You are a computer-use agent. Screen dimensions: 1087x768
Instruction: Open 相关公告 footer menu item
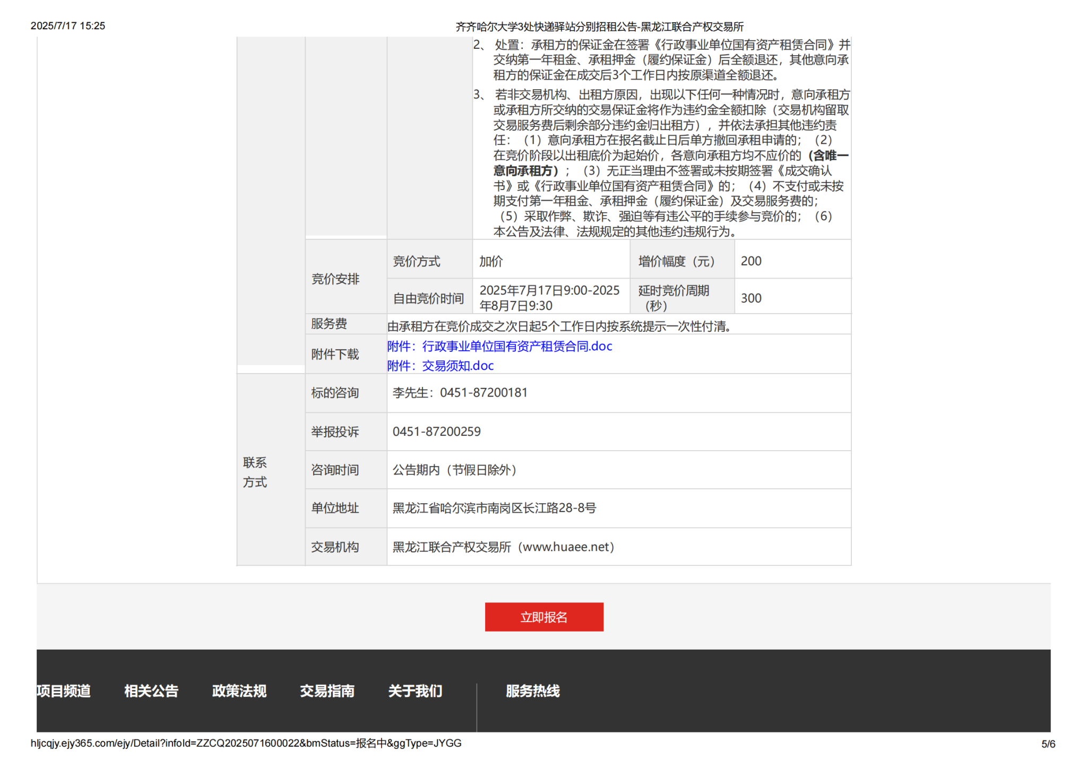pyautogui.click(x=151, y=691)
